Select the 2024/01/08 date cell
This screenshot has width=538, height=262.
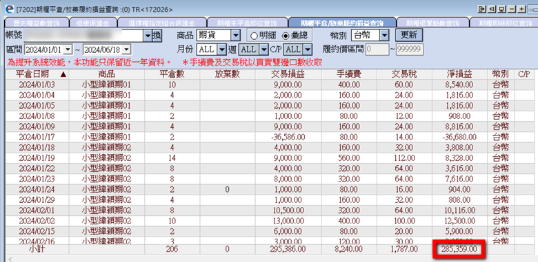(x=37, y=116)
